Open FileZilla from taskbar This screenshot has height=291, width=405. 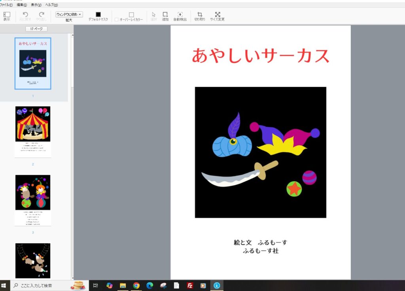(190, 285)
